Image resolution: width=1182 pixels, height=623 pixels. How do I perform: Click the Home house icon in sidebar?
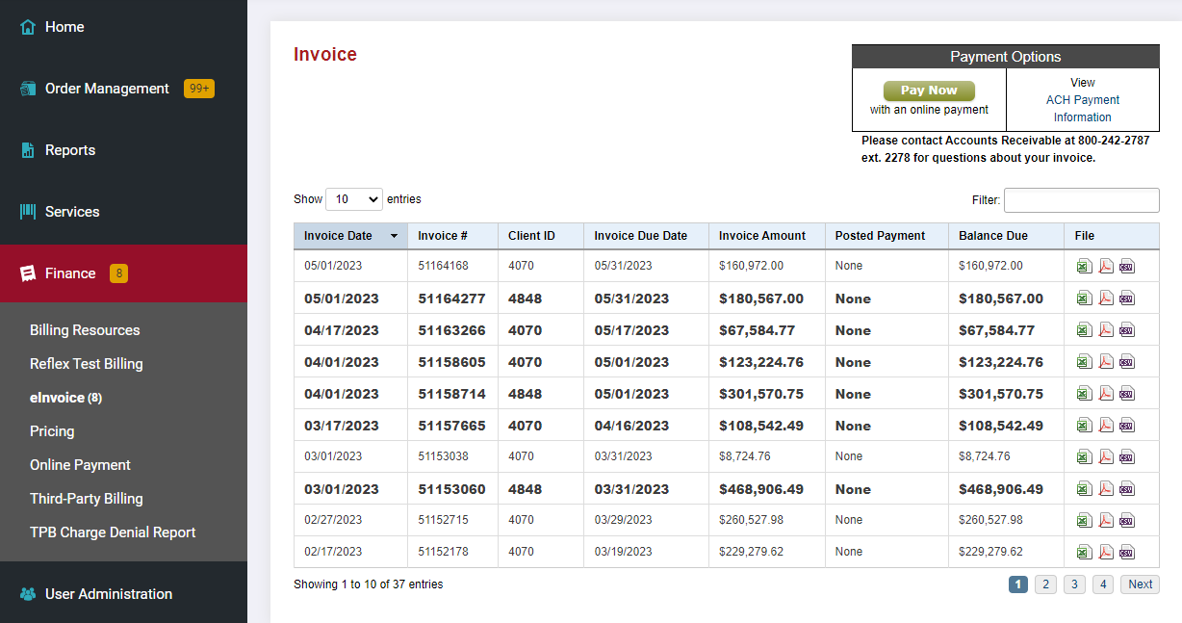(x=28, y=27)
